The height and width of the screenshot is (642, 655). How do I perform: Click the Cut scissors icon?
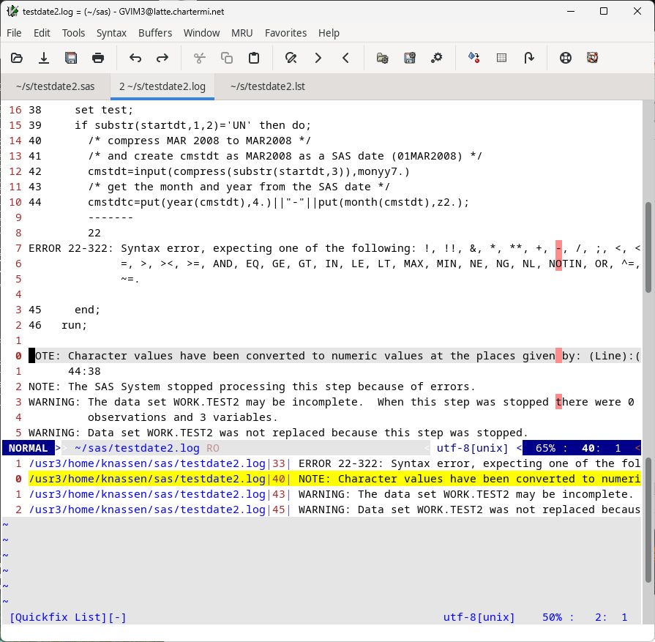[x=200, y=58]
